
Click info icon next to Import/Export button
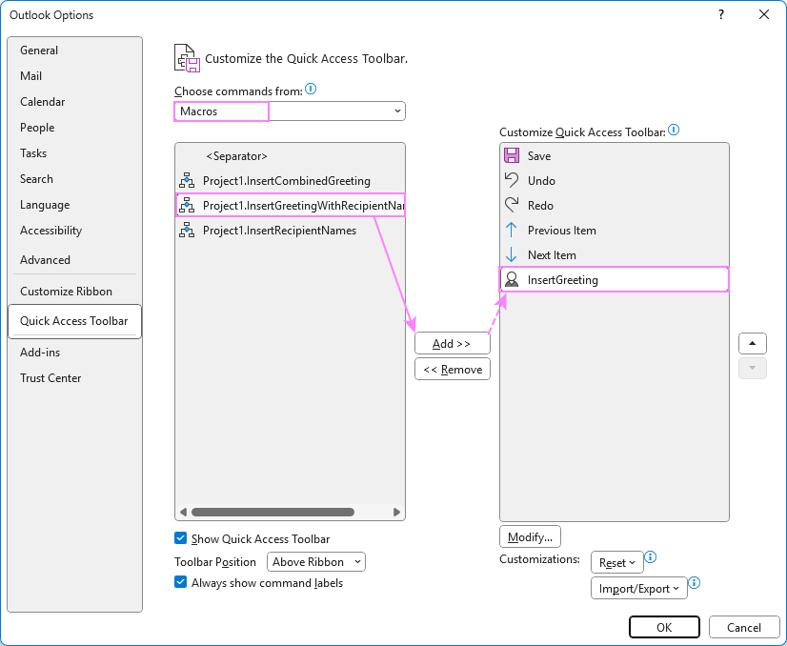[x=695, y=583]
